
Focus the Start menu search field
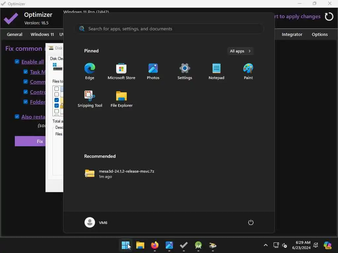tap(169, 29)
